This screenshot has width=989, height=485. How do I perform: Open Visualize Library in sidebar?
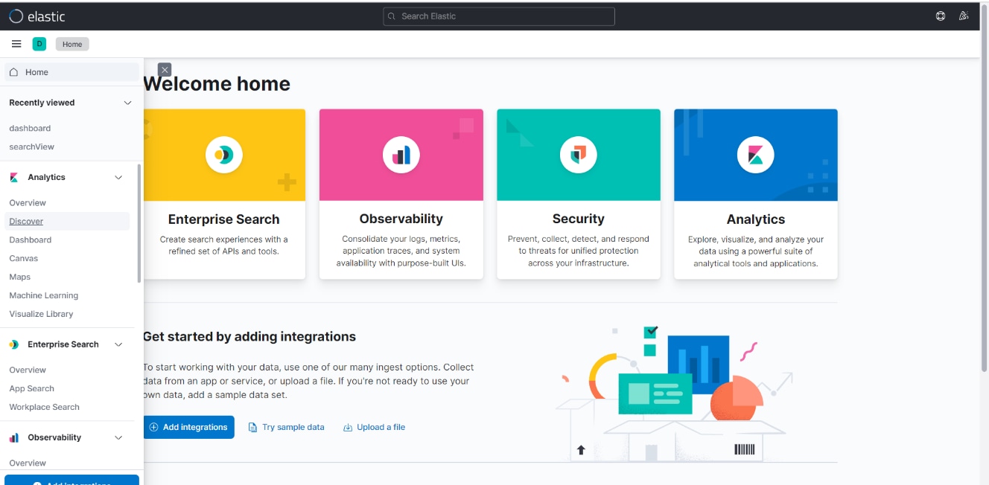click(41, 314)
